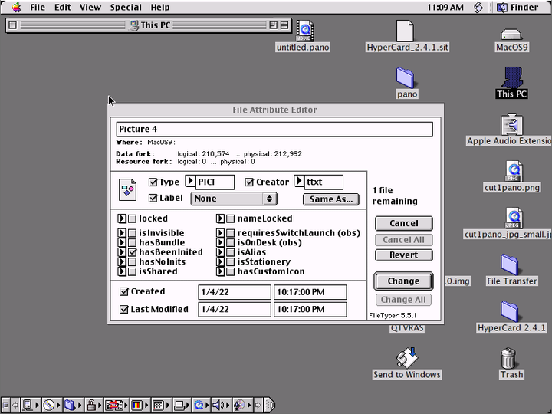The height and width of the screenshot is (414, 552).
Task: Click the printer module in Control Strip
Action: (x=179, y=405)
